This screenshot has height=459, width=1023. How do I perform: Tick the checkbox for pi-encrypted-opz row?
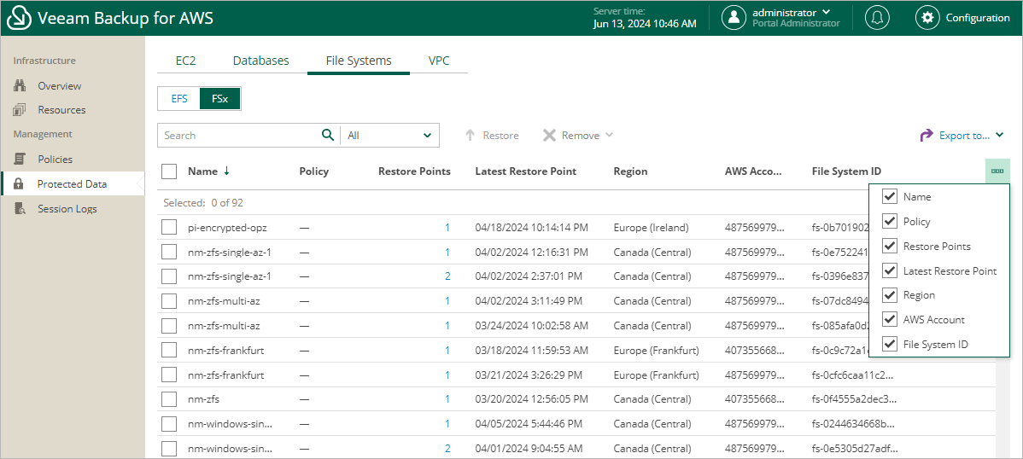click(x=169, y=228)
